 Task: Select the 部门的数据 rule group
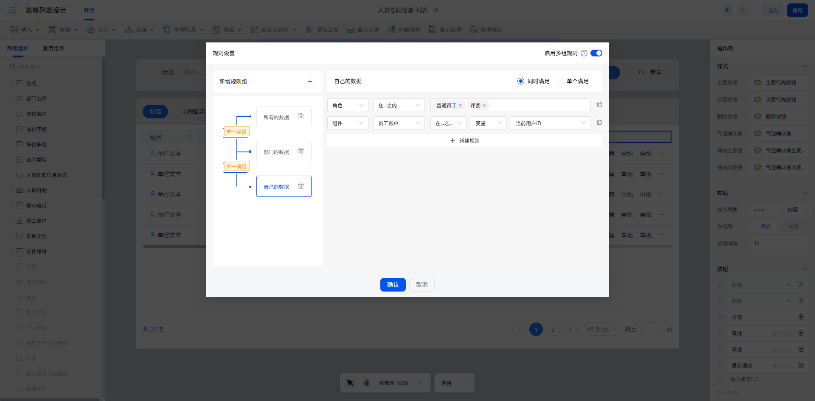284,151
